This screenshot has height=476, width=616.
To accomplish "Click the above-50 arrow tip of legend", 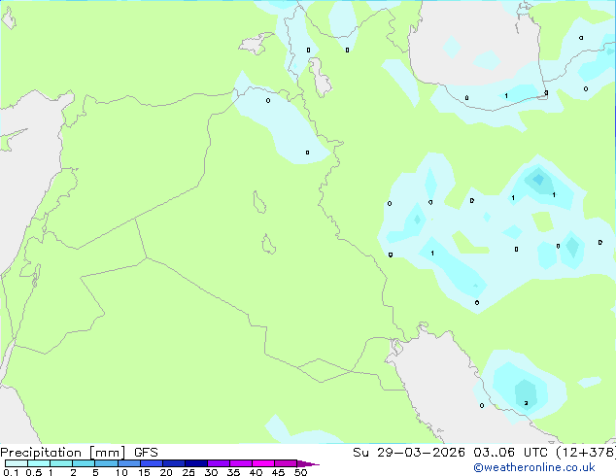I will [308, 463].
